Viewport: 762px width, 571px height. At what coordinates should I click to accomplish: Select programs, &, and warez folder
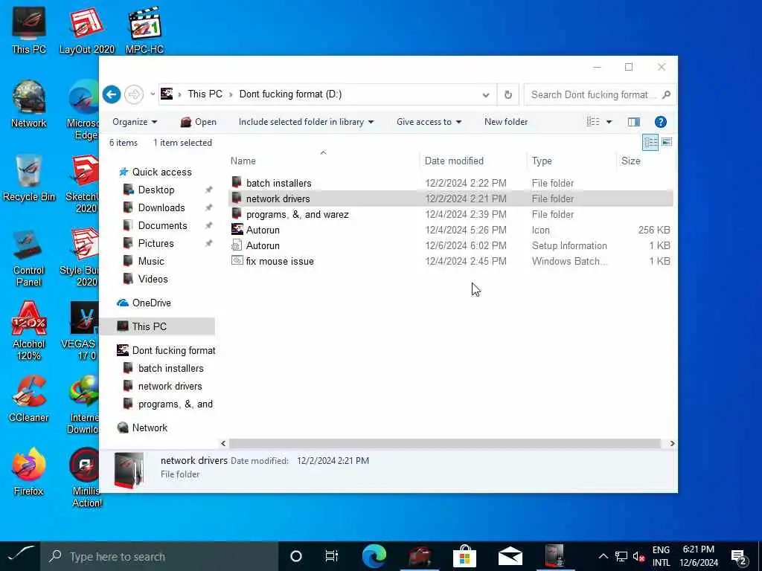tap(450, 214)
